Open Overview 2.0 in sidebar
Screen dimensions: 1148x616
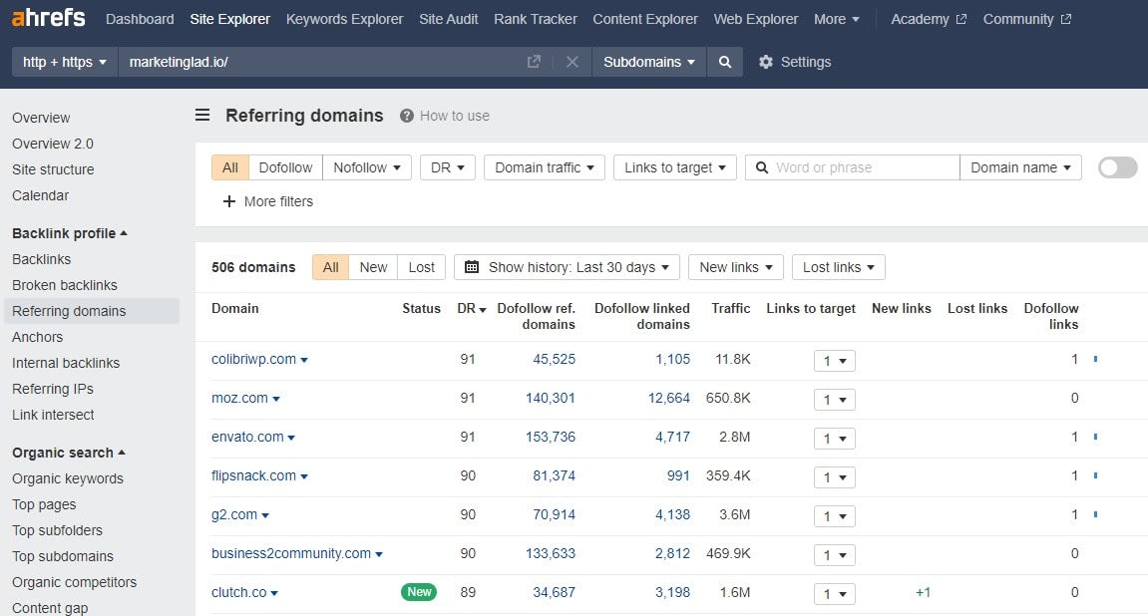click(53, 144)
